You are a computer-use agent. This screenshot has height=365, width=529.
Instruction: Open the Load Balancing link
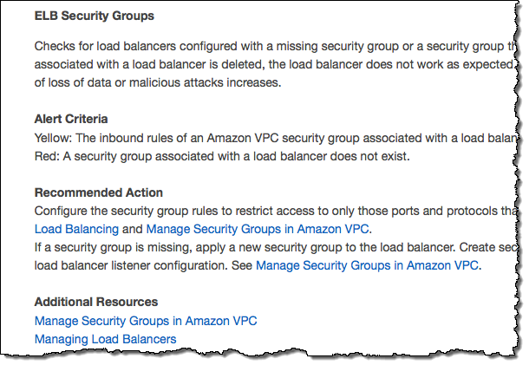pos(76,229)
